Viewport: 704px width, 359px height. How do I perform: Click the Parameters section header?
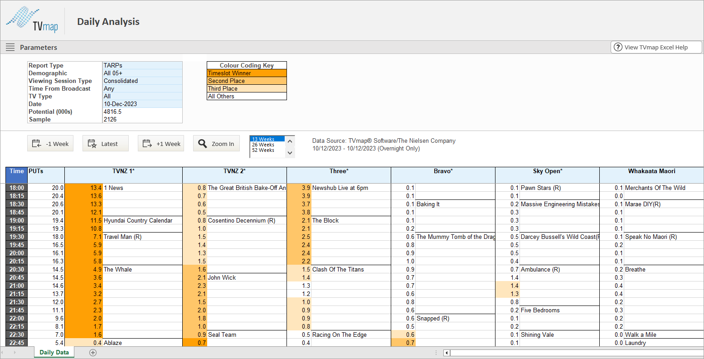pyautogui.click(x=39, y=47)
